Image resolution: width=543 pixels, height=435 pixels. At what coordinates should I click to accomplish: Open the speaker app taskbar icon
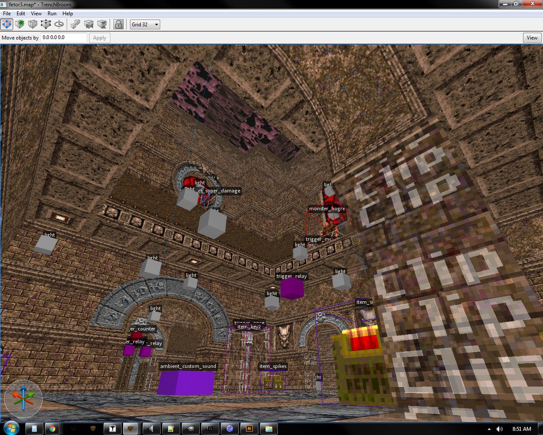coord(151,428)
